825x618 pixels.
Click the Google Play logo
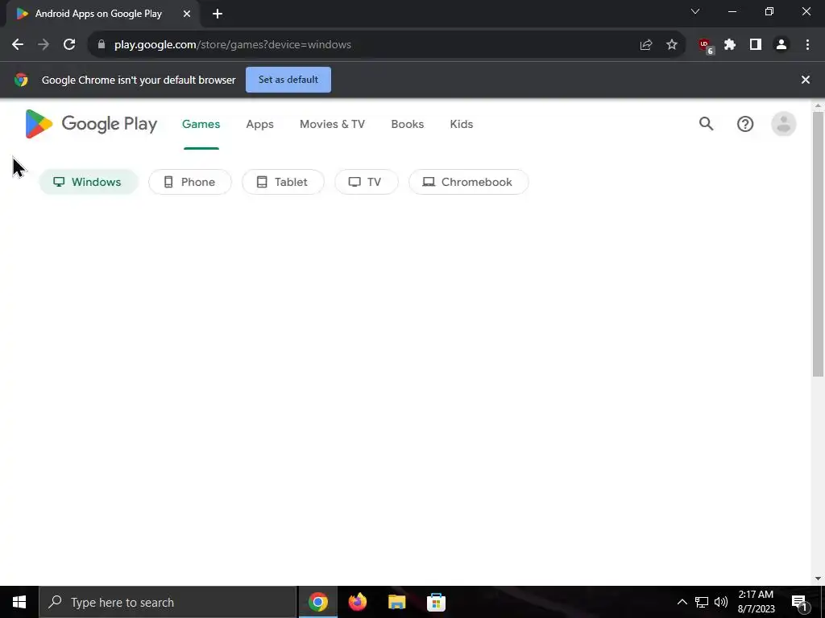(91, 124)
